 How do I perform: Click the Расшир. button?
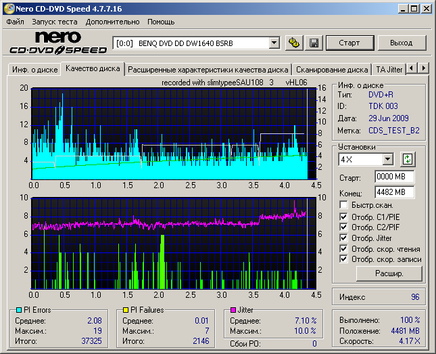pos(389,273)
